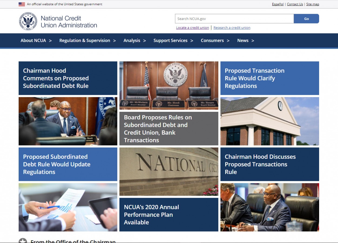Click the NCUA eagle seal logo

click(28, 21)
